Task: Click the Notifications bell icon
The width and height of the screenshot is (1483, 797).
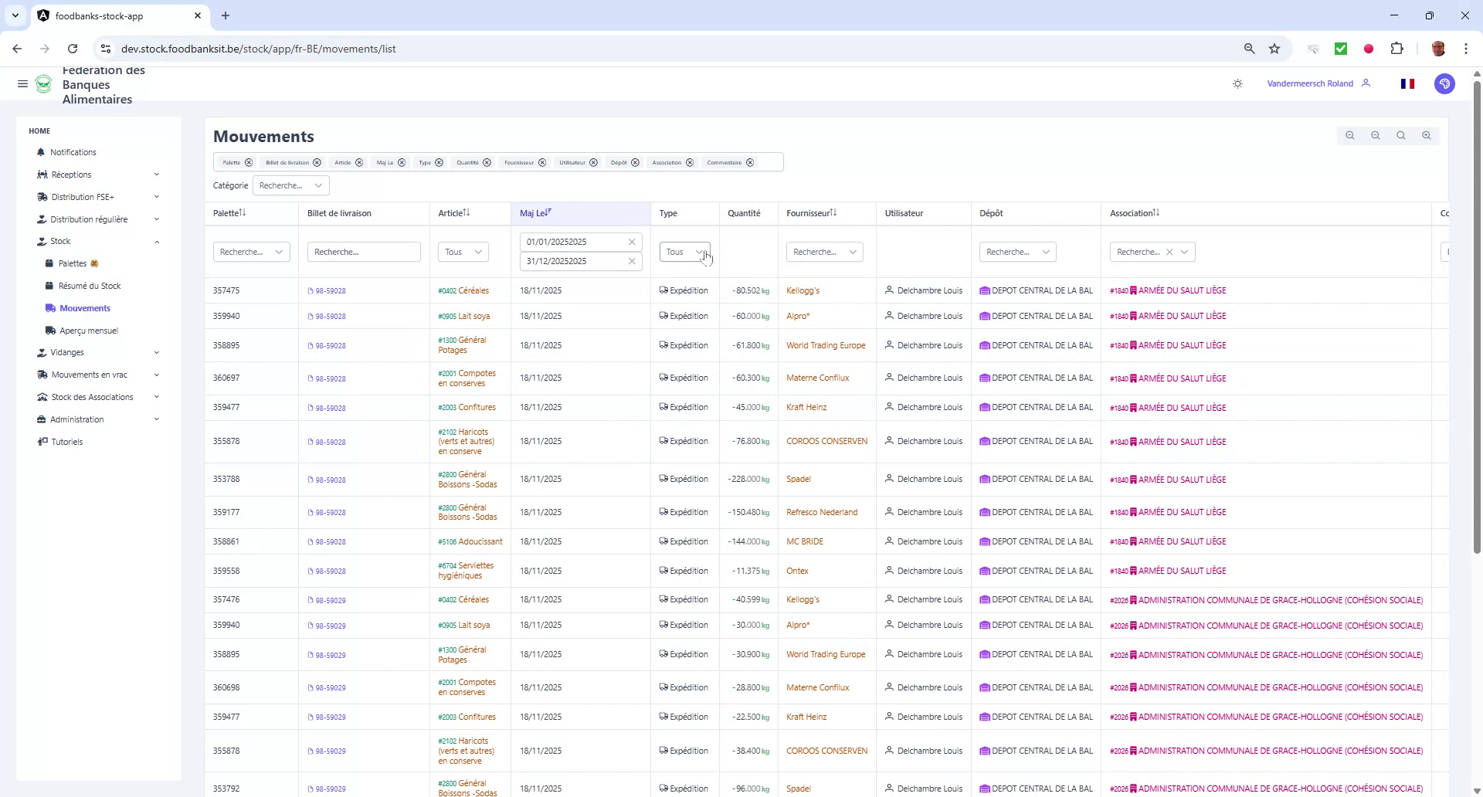Action: click(x=42, y=152)
